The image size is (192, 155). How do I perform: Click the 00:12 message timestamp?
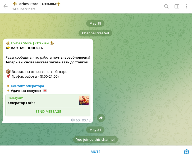[x=86, y=120]
